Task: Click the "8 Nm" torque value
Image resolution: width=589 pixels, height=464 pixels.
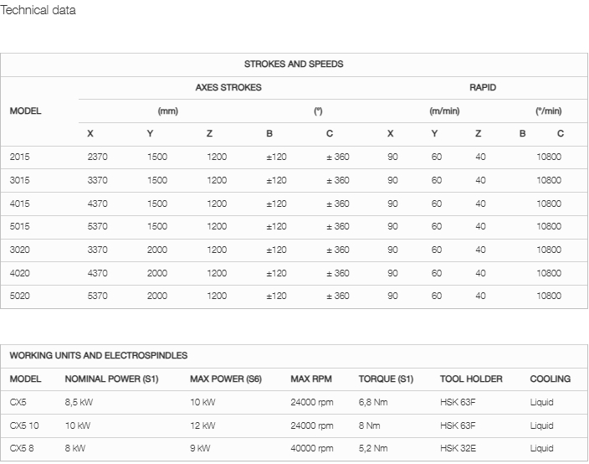Action: (x=369, y=425)
